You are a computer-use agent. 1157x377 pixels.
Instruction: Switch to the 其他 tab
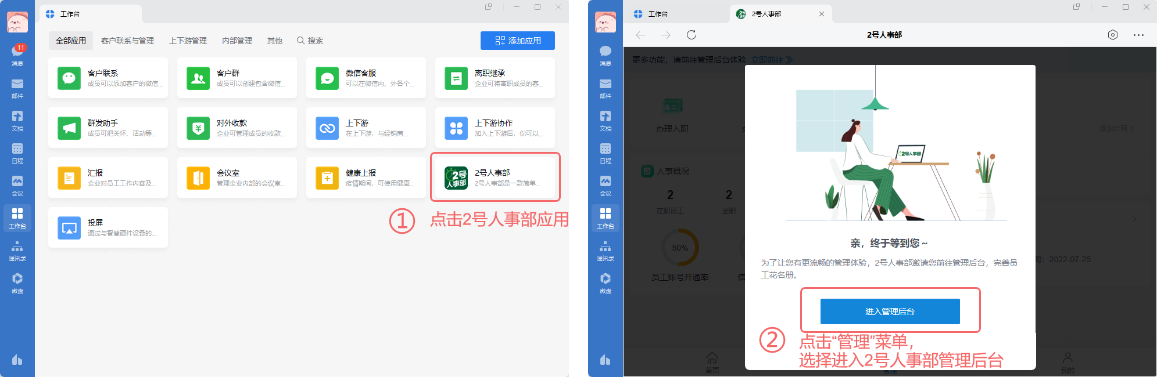pyautogui.click(x=275, y=41)
